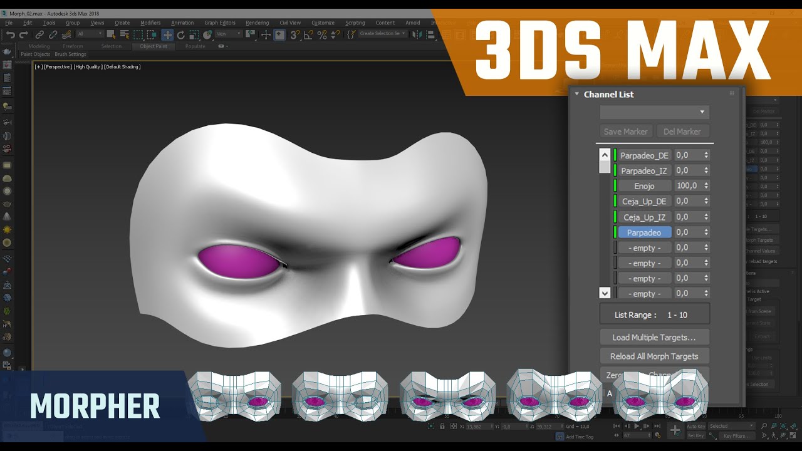The width and height of the screenshot is (802, 451).
Task: Click the Enojo green channel indicator
Action: tap(615, 186)
